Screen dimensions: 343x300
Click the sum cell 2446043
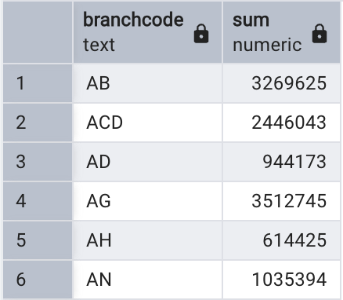tap(282, 123)
